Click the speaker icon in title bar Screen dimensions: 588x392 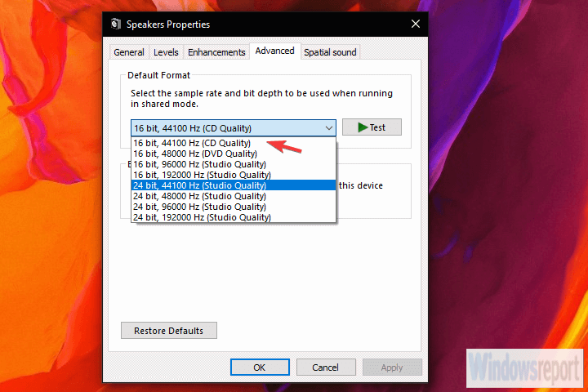[x=116, y=24]
